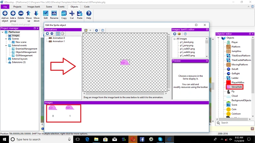255x143 pixels.
Task: Open Images in Project manager
Action: [x=16, y=35]
